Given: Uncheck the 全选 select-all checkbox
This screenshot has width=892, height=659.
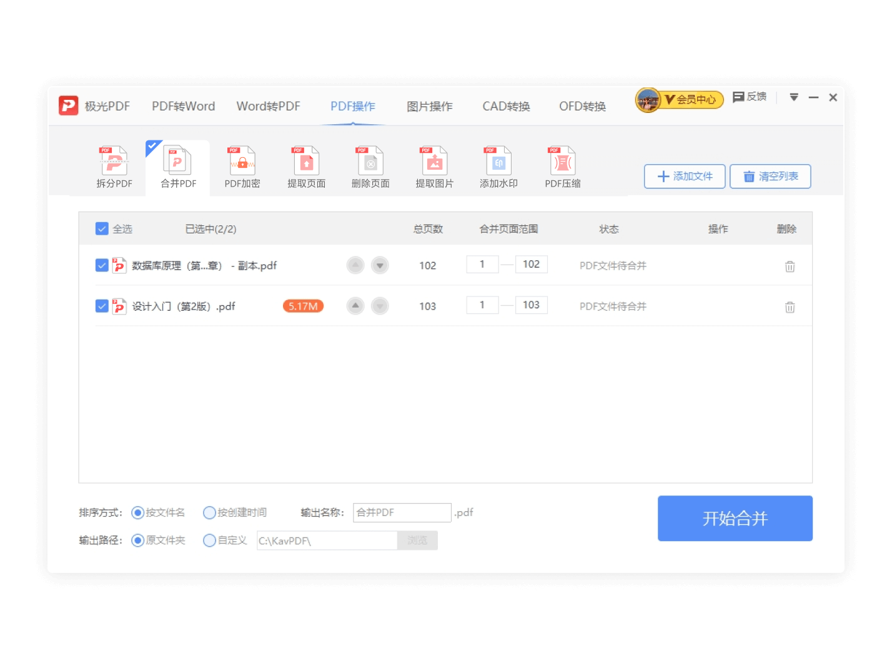Looking at the screenshot, I should click(102, 228).
